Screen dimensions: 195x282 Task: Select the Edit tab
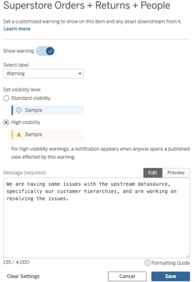153,173
